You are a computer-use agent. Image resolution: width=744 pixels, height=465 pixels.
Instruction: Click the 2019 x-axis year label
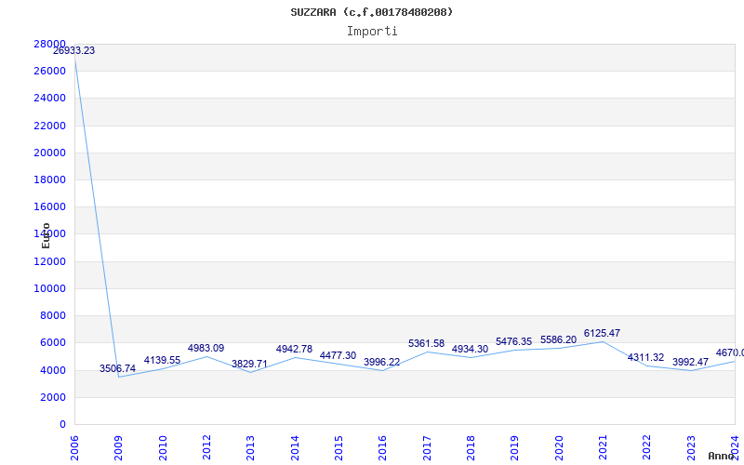[x=515, y=447]
